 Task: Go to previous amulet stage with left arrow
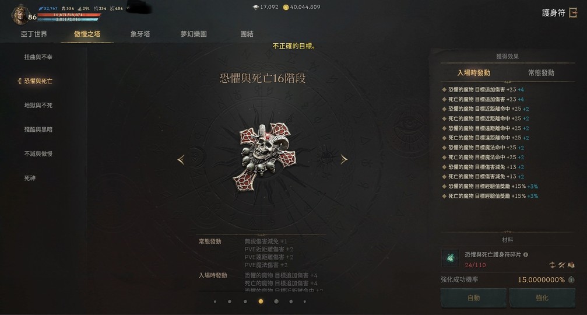pyautogui.click(x=181, y=160)
